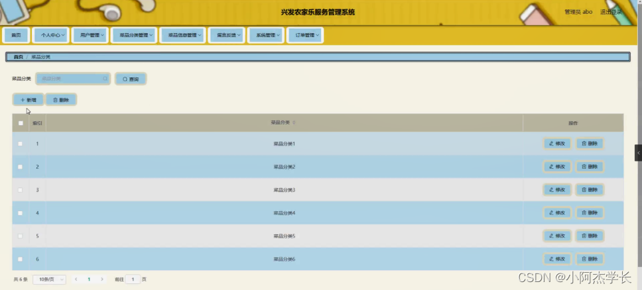Click the 管理员 abo user label
This screenshot has height=290, width=642.
[578, 12]
